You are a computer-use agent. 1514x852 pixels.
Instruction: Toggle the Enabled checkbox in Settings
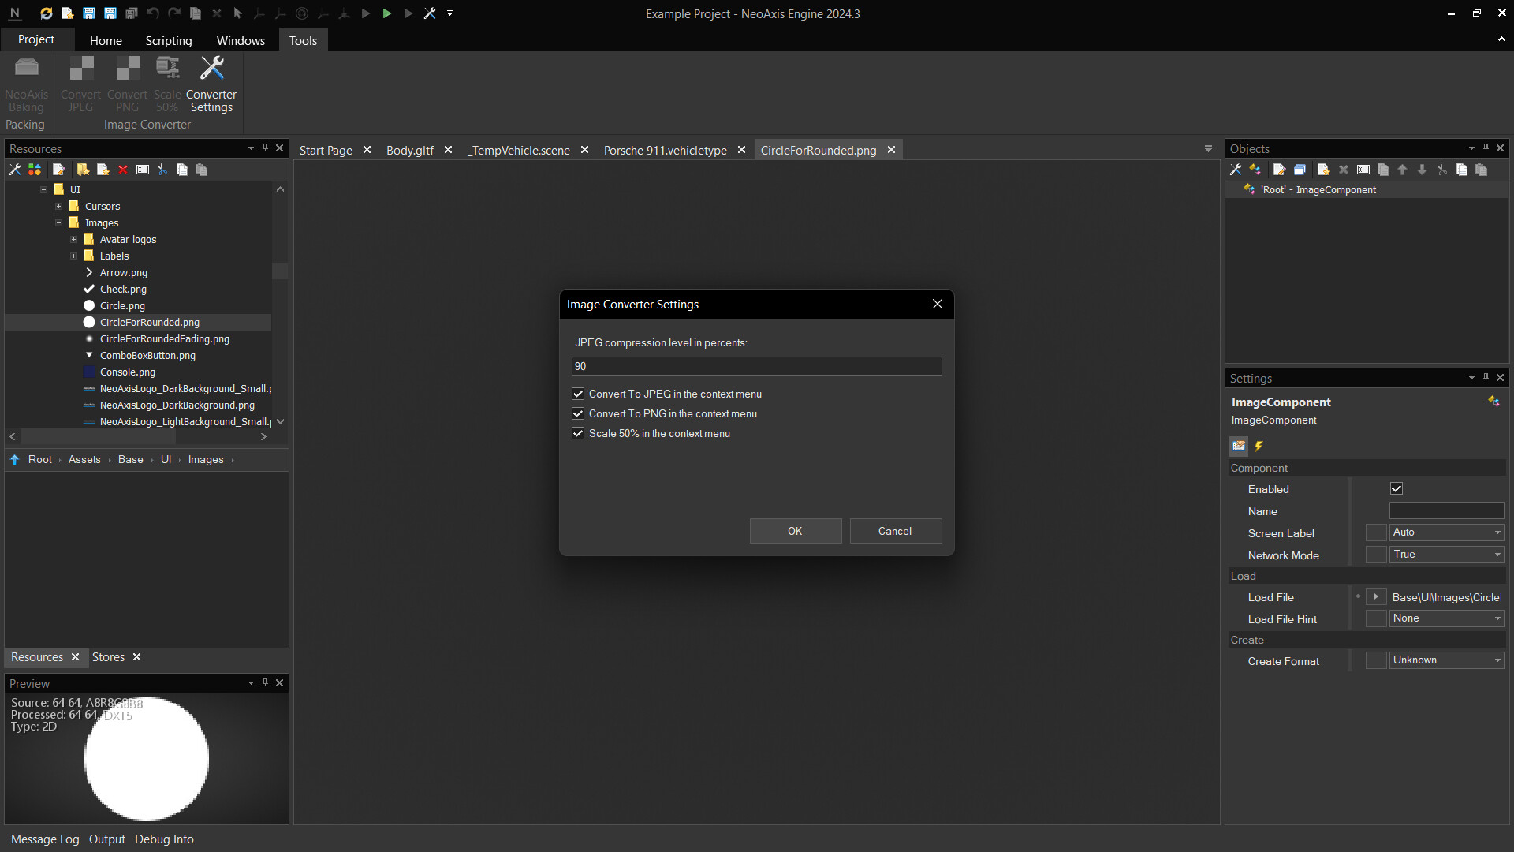1397,489
